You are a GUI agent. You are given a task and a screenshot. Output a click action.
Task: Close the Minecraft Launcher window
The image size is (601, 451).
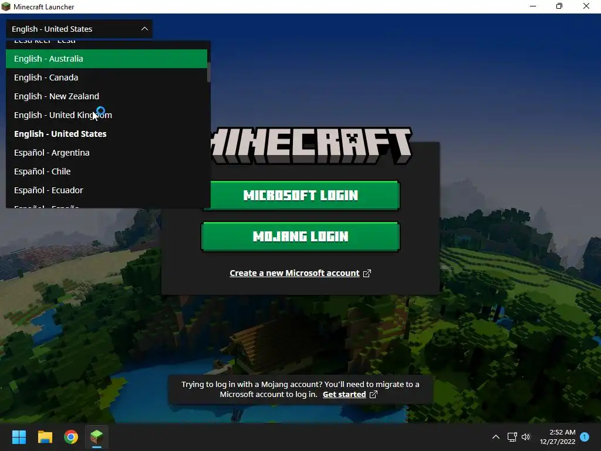point(586,6)
